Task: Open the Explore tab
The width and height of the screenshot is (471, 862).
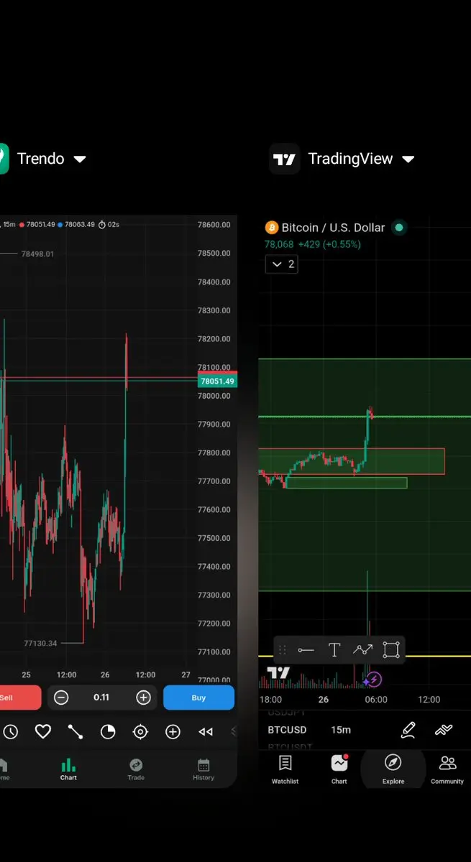Action: click(x=393, y=770)
